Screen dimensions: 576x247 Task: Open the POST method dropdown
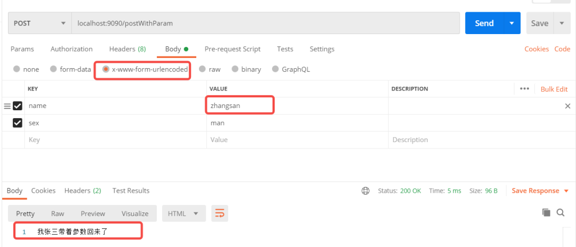[39, 23]
